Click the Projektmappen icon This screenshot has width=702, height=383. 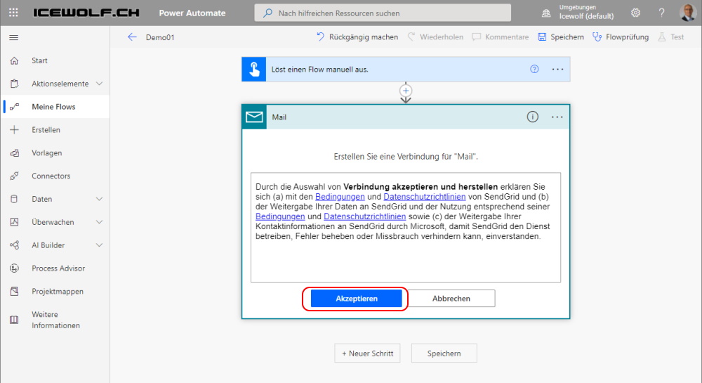click(x=14, y=291)
